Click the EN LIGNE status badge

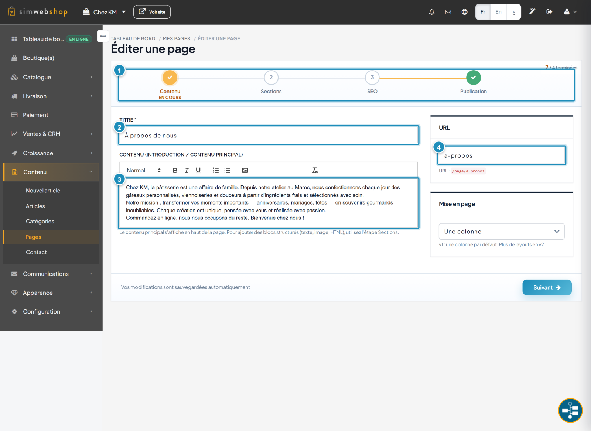[79, 39]
